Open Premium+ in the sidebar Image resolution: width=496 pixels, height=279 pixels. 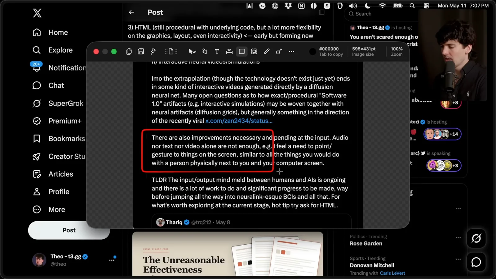pyautogui.click(x=57, y=121)
